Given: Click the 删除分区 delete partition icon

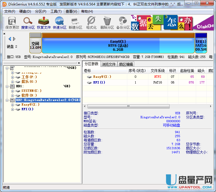Looking at the screenshot, I should (107, 23).
